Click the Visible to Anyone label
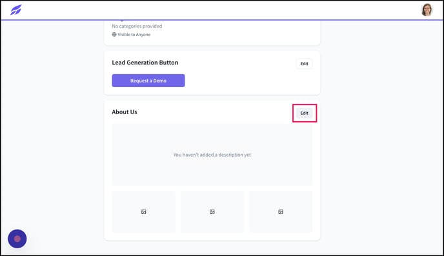 coord(134,35)
